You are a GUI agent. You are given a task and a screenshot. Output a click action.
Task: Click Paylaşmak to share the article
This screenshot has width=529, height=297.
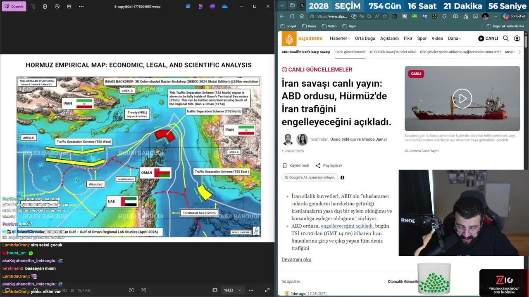pyautogui.click(x=329, y=165)
